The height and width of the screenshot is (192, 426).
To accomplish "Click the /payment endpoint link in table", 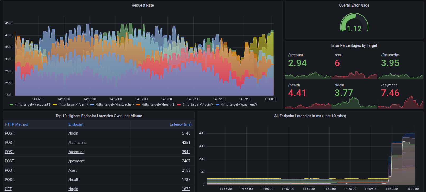I will pos(76,161).
